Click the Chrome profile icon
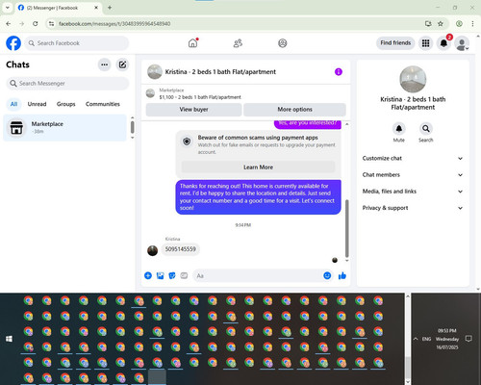 [459, 23]
